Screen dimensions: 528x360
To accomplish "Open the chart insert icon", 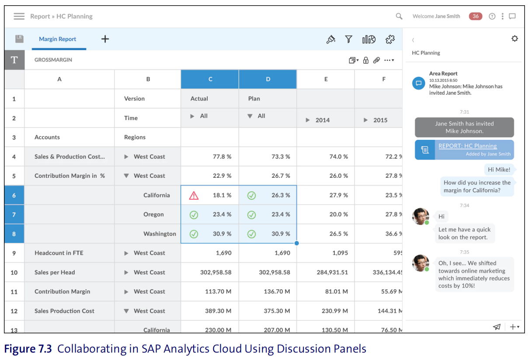I will coord(368,39).
